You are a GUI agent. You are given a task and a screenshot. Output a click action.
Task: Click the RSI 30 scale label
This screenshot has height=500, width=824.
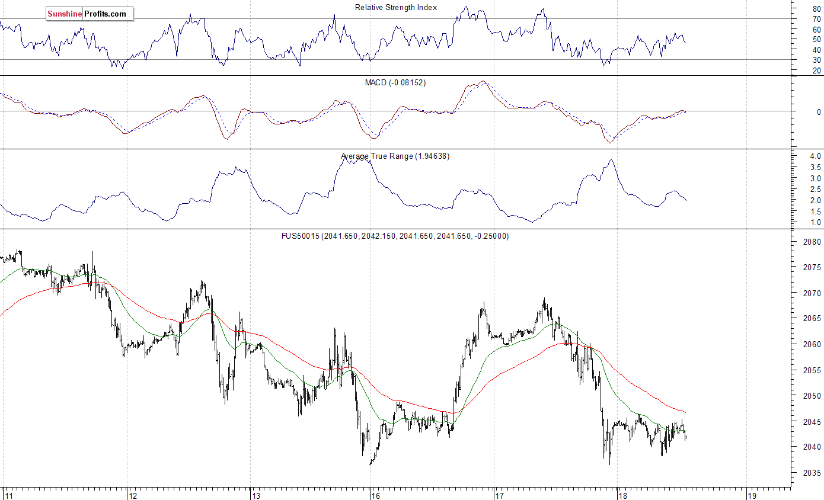click(x=816, y=60)
